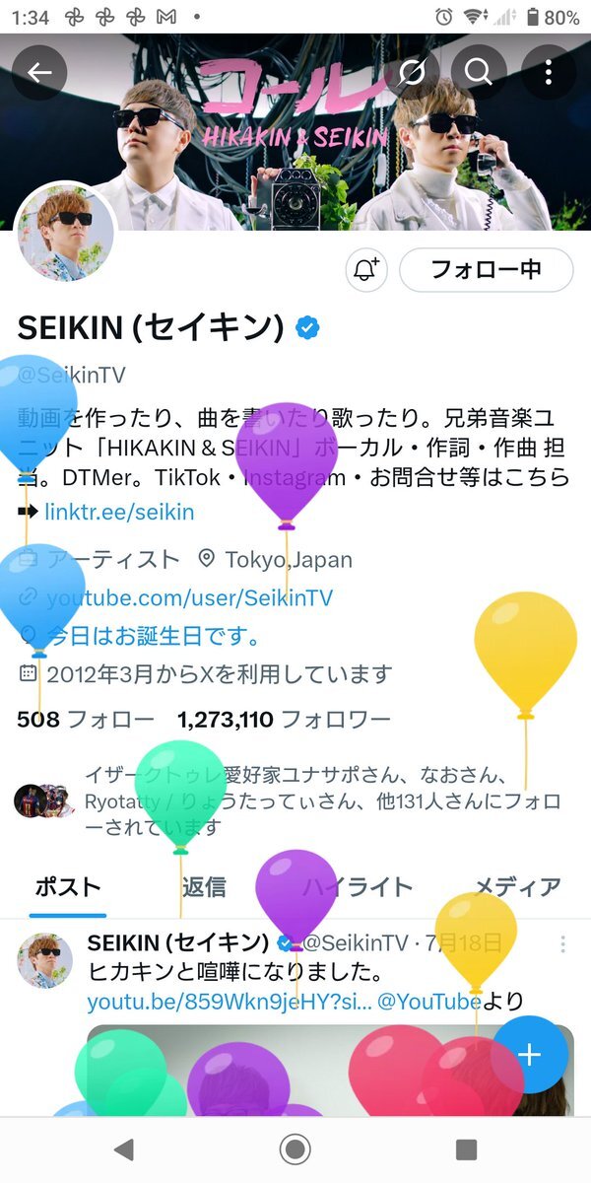The image size is (591, 1183).
Task: Tap the circular refresh icon in header
Action: click(413, 72)
